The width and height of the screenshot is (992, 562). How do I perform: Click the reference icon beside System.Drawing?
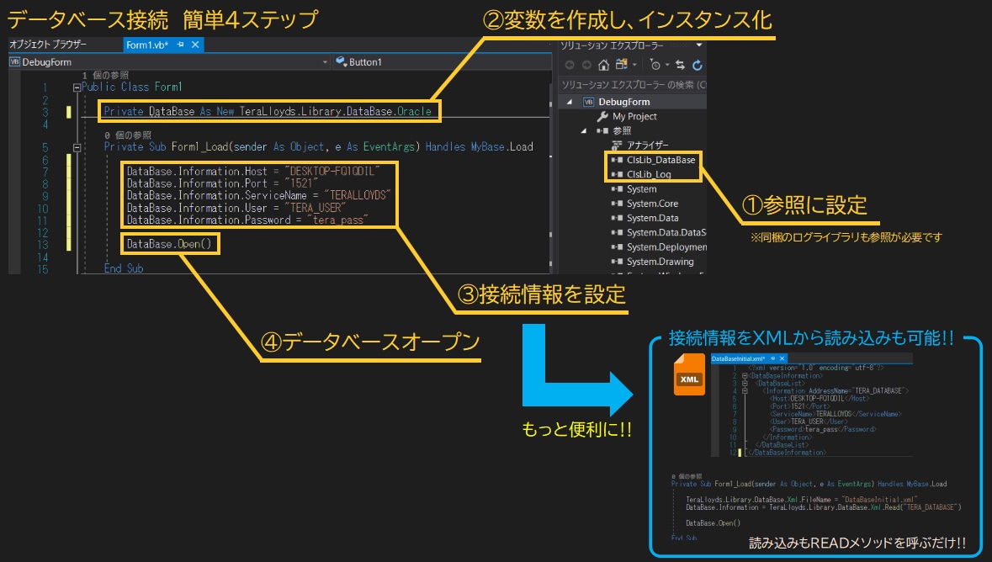coord(617,262)
